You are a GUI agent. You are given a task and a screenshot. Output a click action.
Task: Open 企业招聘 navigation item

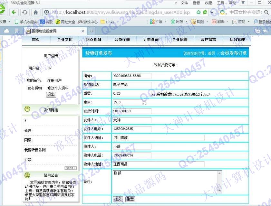[180, 40]
